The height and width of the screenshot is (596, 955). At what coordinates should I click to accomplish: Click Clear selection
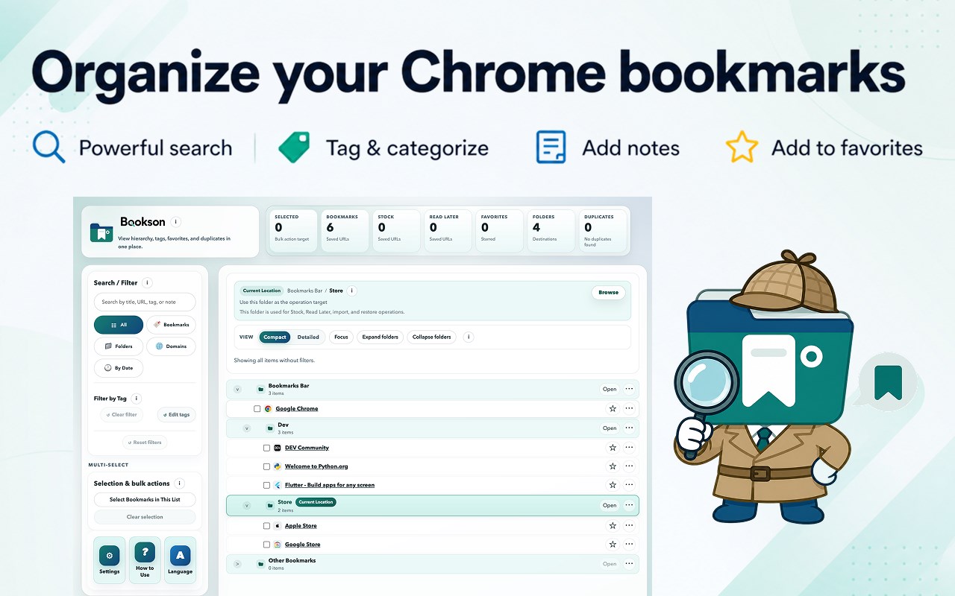click(145, 517)
